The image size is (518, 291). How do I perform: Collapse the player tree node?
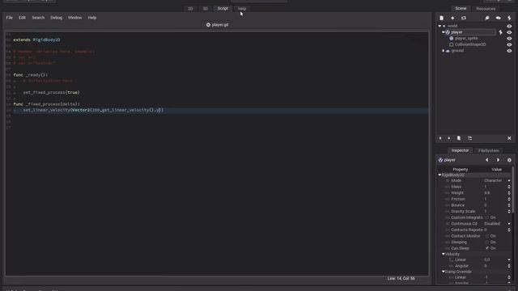444,32
